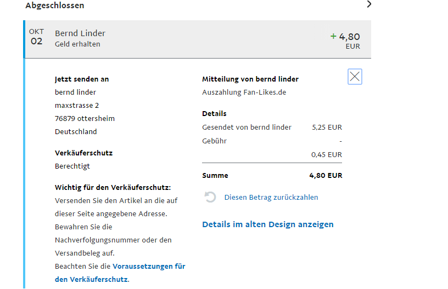Click the 'Berechtigt' seller protection status
Viewport: 448px width, 289px height.
[x=72, y=166]
